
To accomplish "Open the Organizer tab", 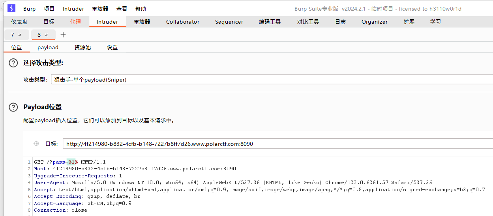I will point(375,22).
